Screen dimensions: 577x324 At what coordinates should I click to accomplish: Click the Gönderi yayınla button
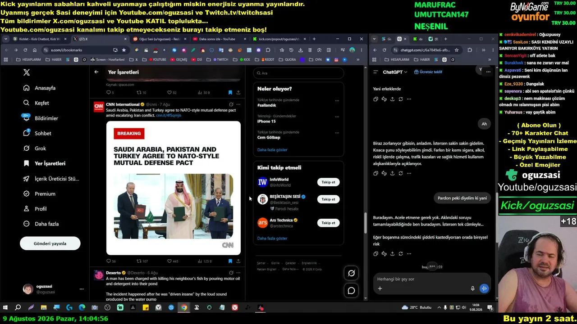pos(50,243)
